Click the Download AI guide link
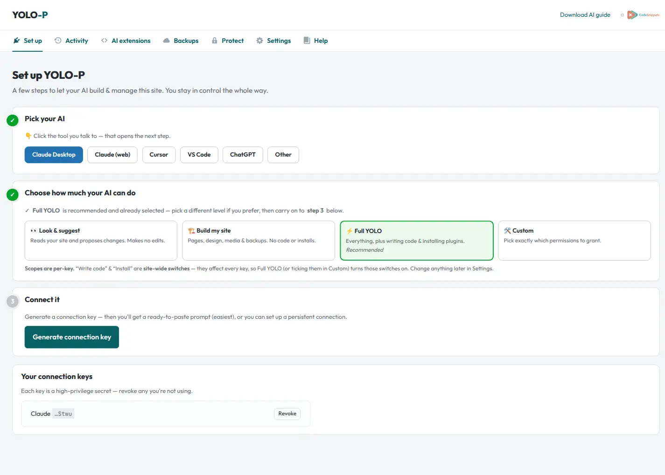The width and height of the screenshot is (665, 475). pyautogui.click(x=585, y=15)
